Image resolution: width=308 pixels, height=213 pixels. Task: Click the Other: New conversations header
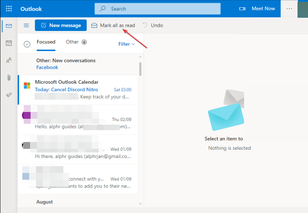[x=66, y=61]
